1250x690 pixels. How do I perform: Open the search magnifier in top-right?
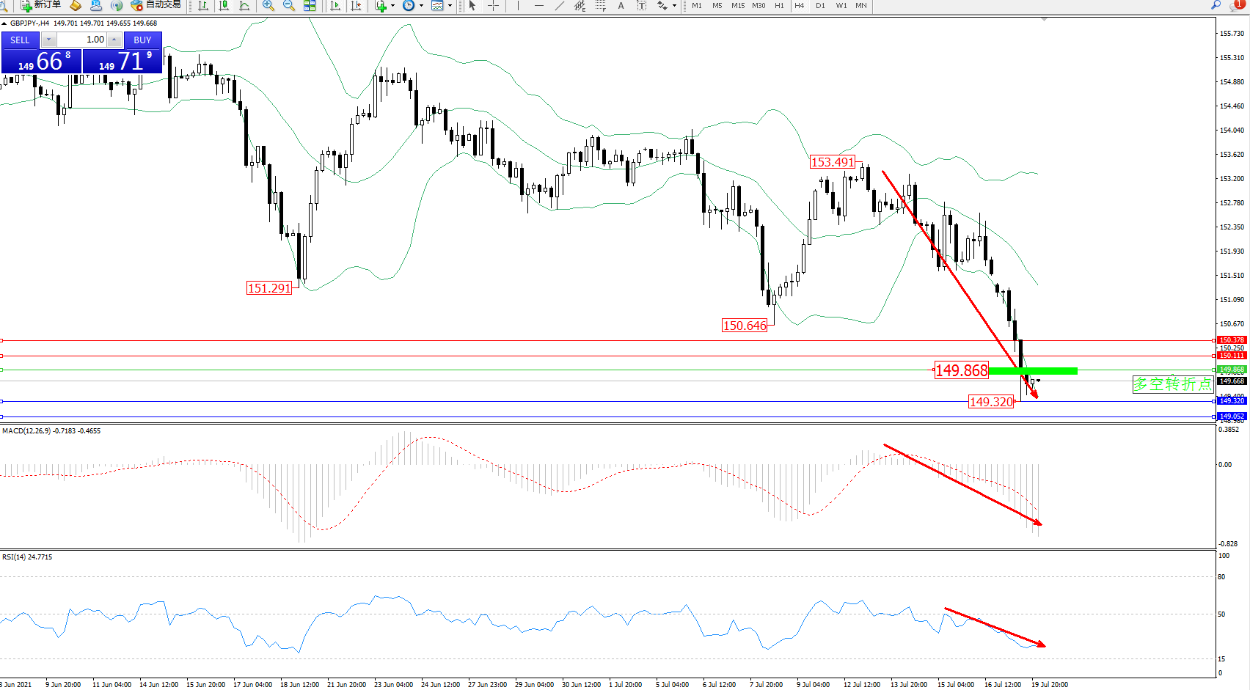tap(1216, 5)
